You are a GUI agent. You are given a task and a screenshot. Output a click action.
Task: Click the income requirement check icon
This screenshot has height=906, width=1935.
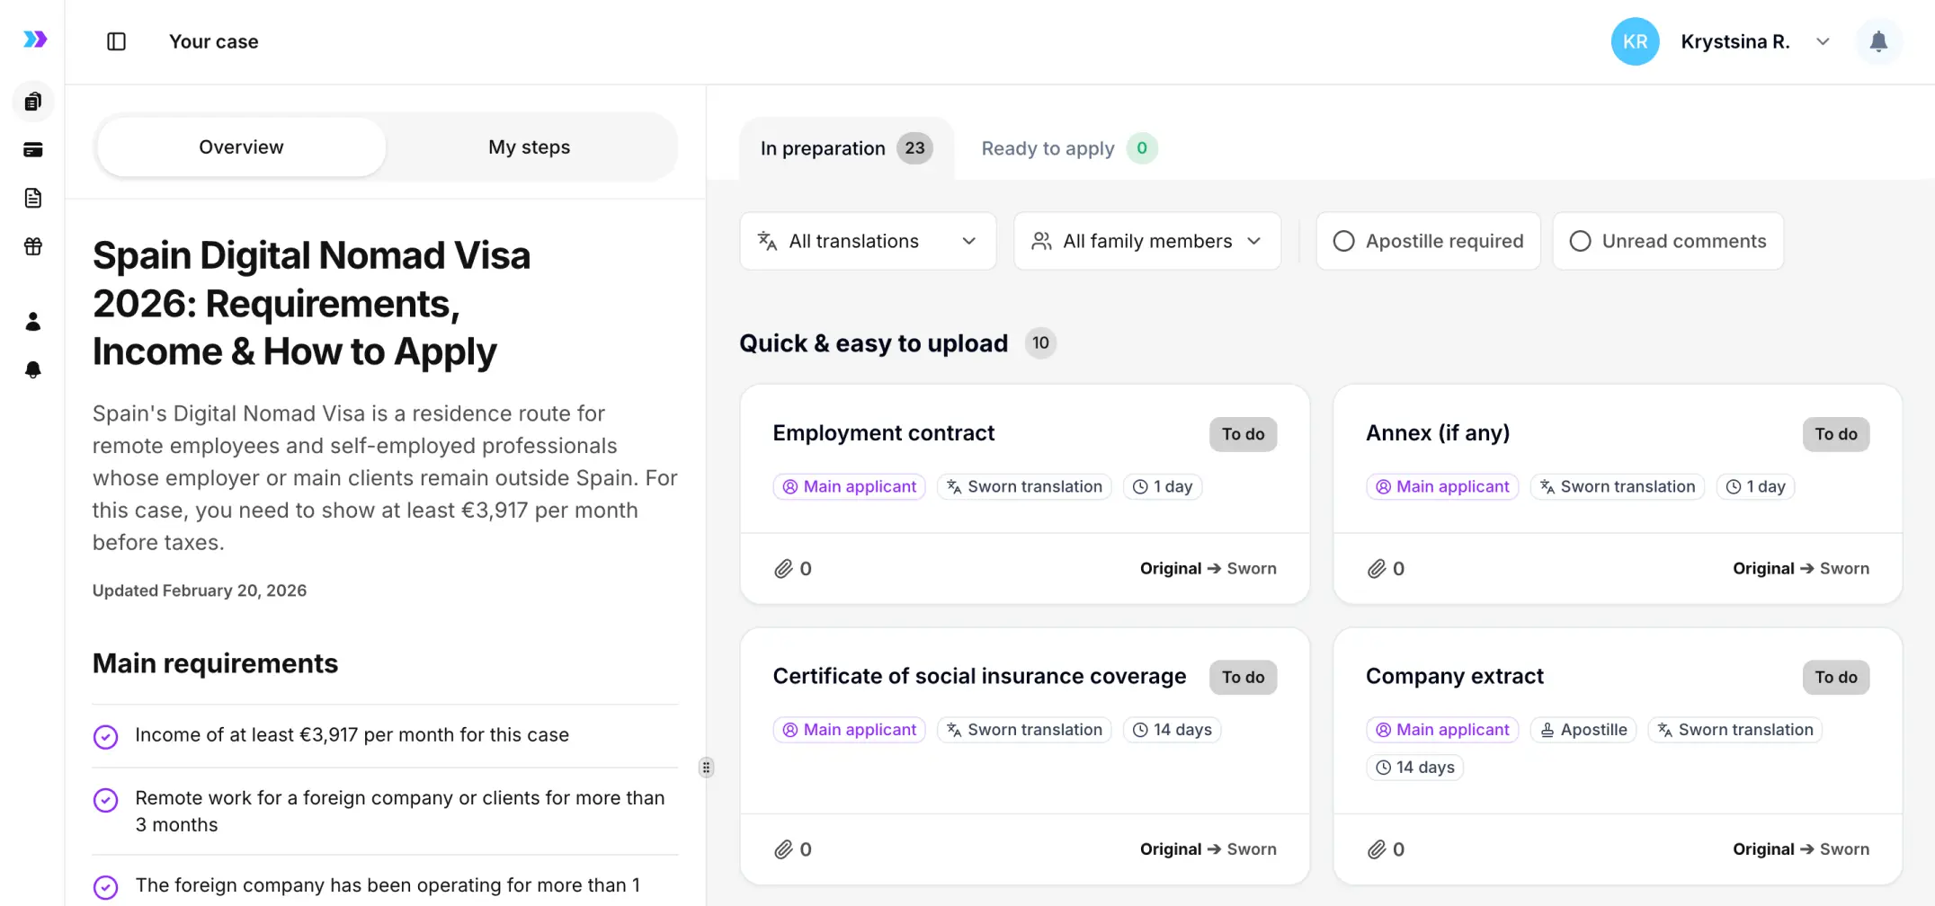pyautogui.click(x=106, y=736)
